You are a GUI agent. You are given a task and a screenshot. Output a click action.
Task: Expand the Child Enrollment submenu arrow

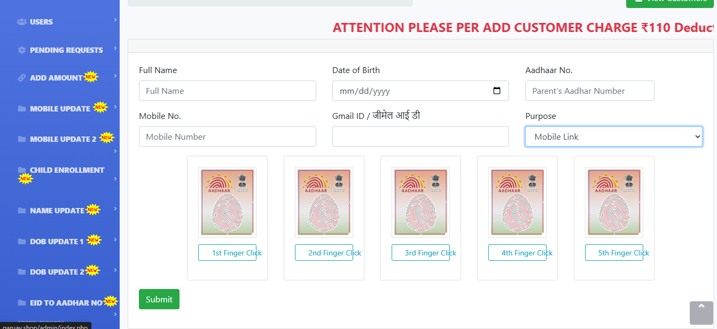tap(115, 179)
